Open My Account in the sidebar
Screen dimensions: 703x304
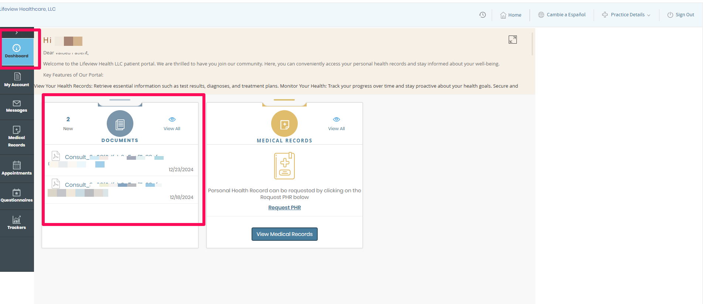point(17,80)
